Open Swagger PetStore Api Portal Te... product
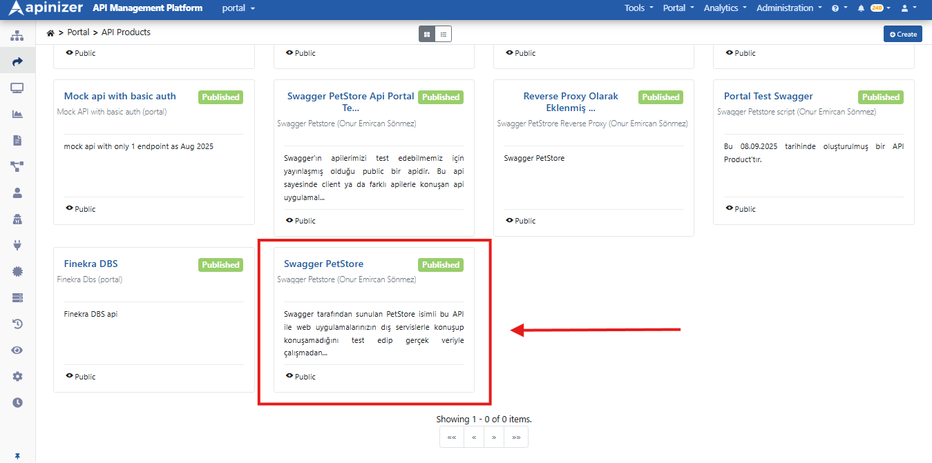The width and height of the screenshot is (932, 463). point(350,101)
